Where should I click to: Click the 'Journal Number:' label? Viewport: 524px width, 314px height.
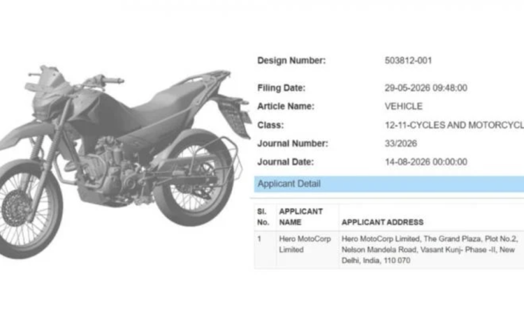coord(293,144)
